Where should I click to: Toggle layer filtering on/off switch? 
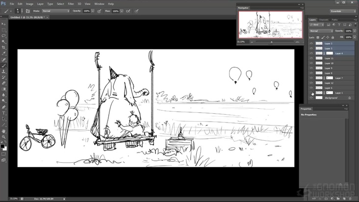tap(356, 24)
